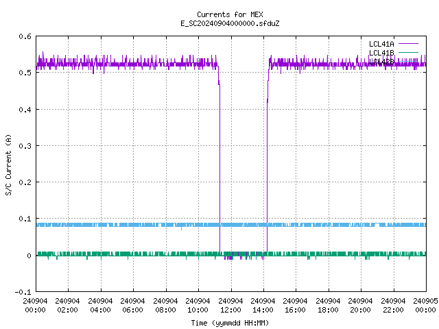Click the 240904 10:00 x-axis tick label
Image resolution: width=439 pixels, height=329 pixels.
198,305
